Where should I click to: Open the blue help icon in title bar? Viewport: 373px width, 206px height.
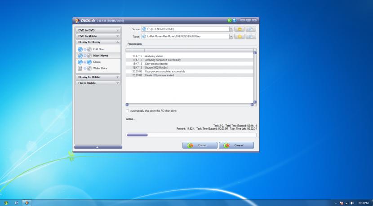click(234, 21)
